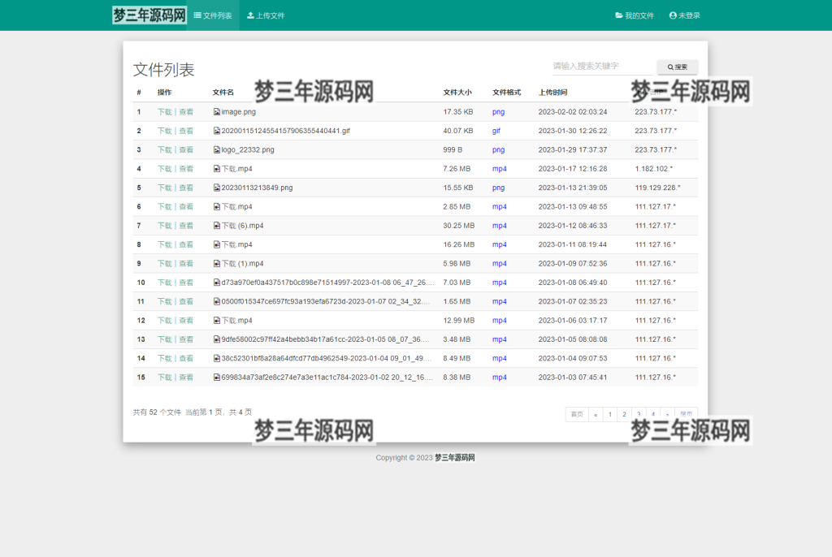Download logo_22332.png
This screenshot has height=557, width=832.
pos(164,150)
